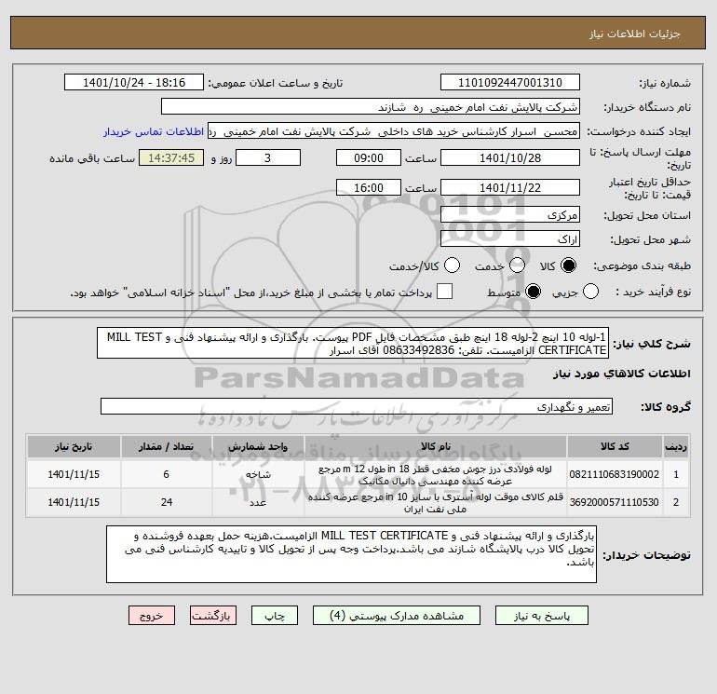The image size is (717, 694).
Task: Click the announcement date field 1401/10/24 - 18:16
Action: pos(134,82)
